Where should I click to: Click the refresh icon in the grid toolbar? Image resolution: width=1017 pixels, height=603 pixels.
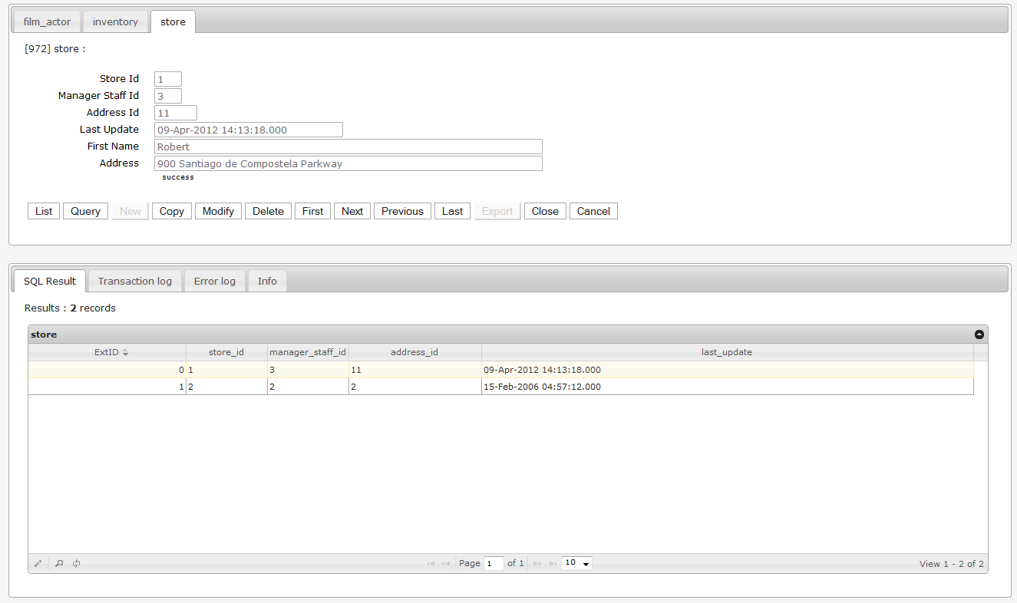point(75,563)
